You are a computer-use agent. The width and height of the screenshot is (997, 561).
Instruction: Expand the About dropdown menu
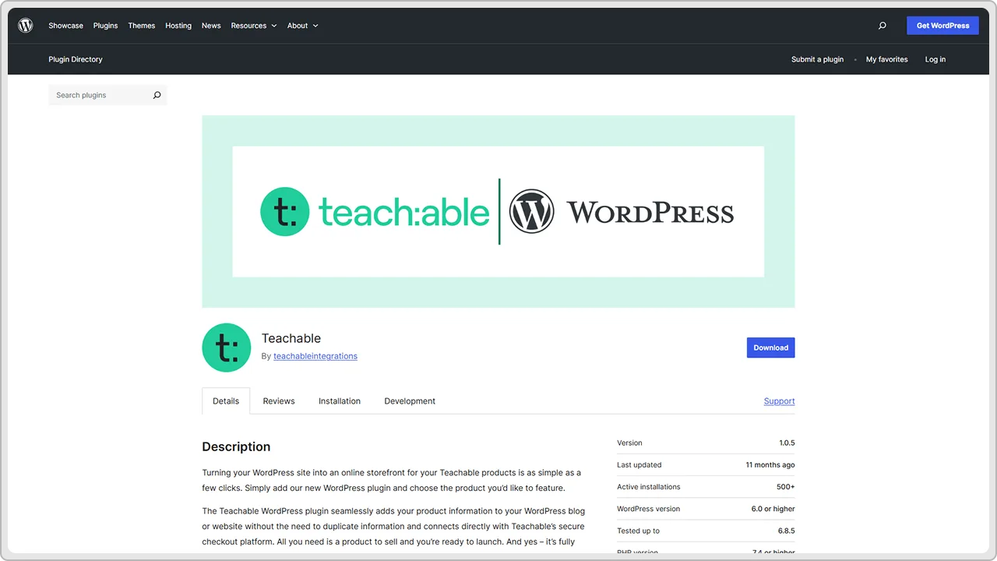[302, 26]
